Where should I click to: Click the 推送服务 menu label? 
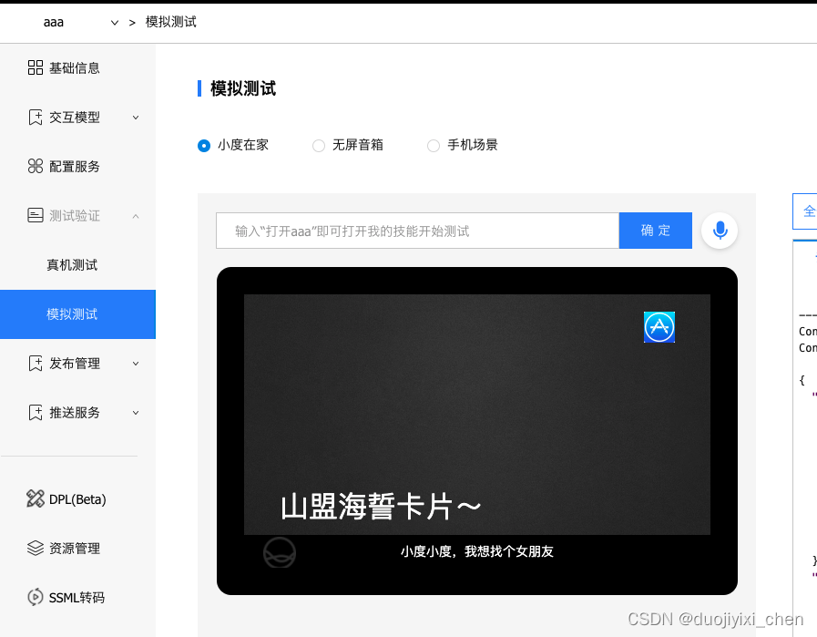click(x=75, y=412)
